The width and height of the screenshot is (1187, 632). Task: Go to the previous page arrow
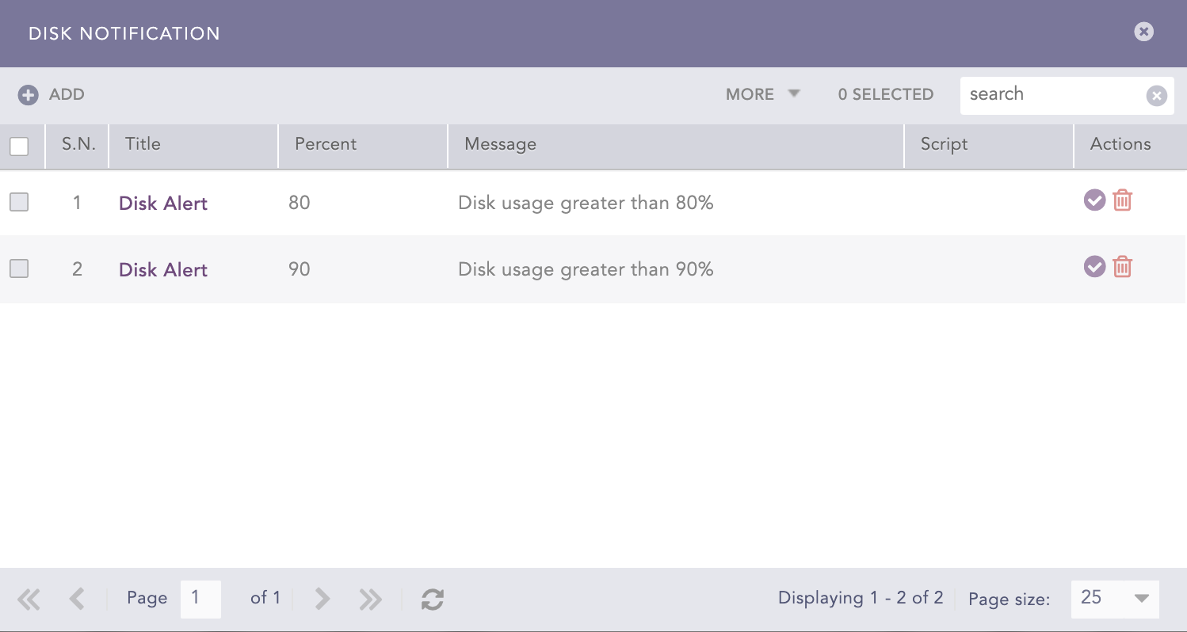pos(77,599)
